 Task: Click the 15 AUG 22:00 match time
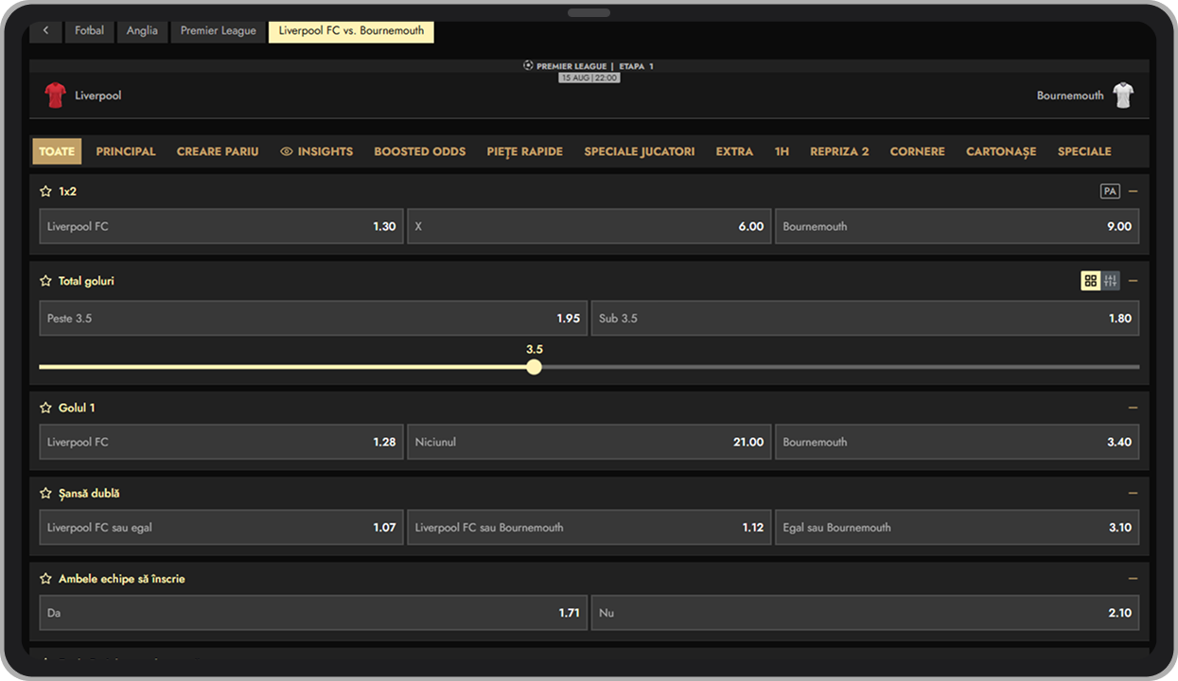589,78
